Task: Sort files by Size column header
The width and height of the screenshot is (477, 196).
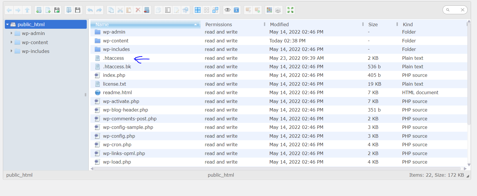Action: (373, 24)
